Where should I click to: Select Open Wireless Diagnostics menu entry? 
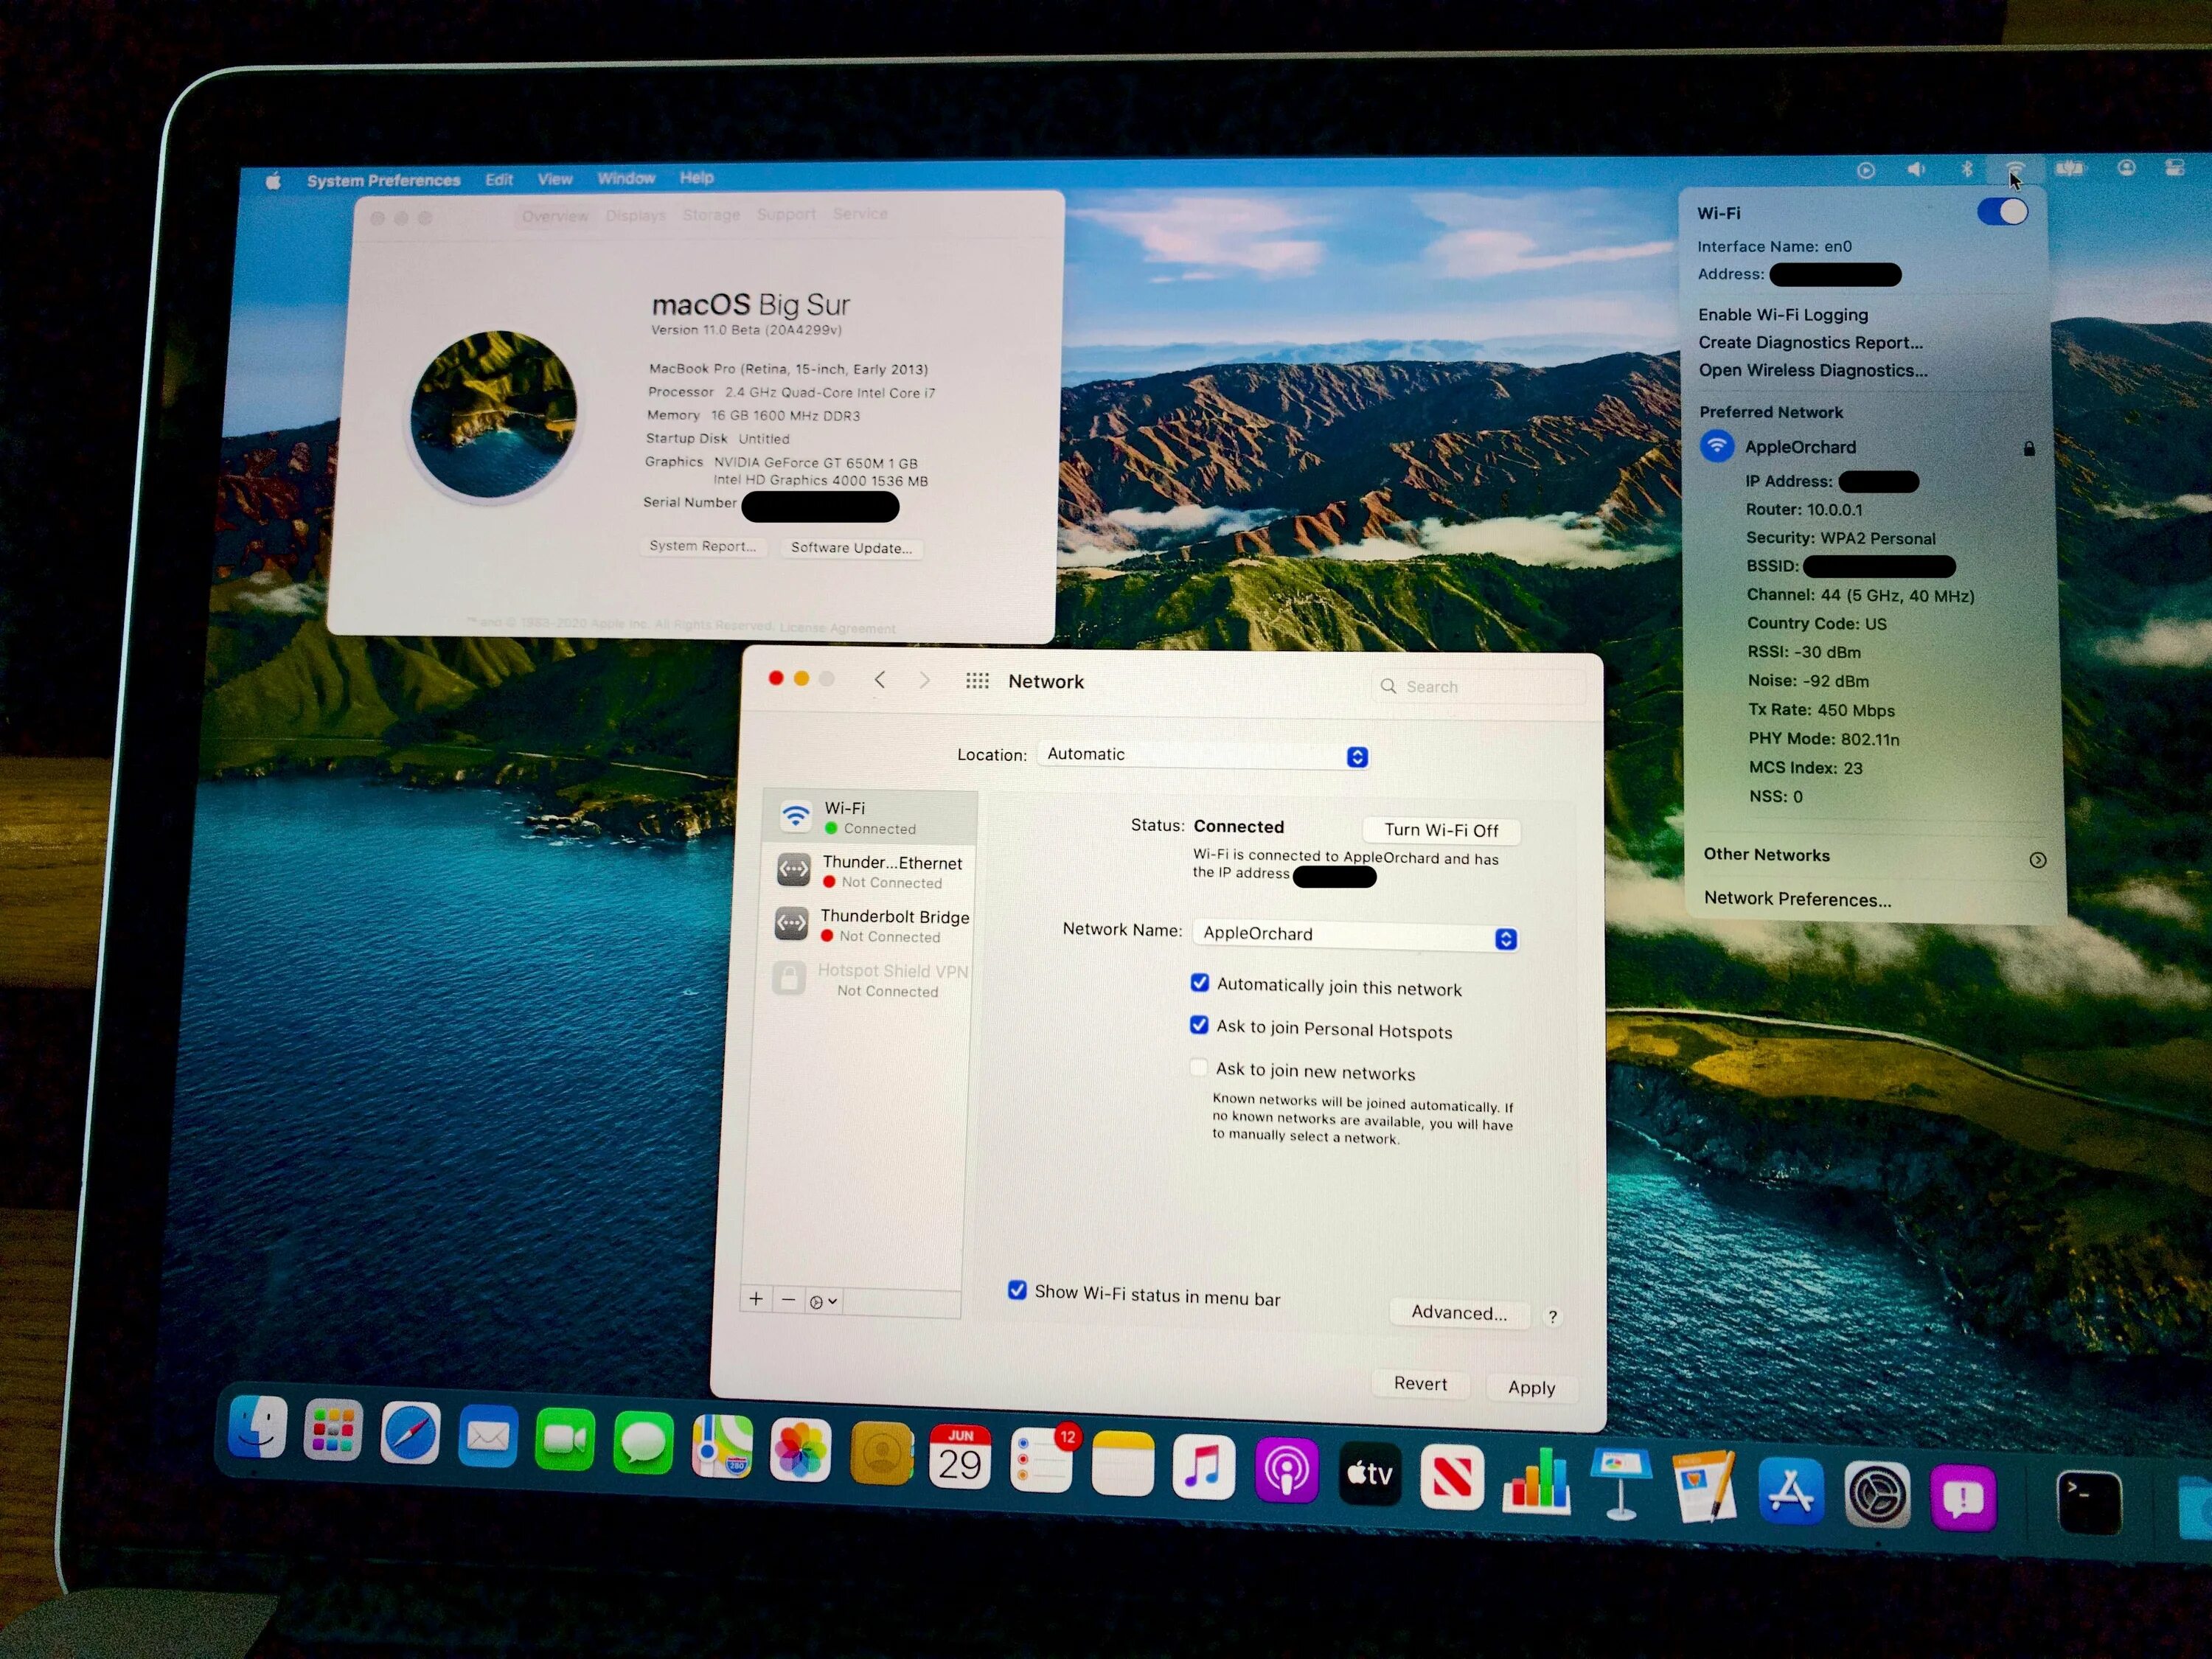click(1812, 370)
